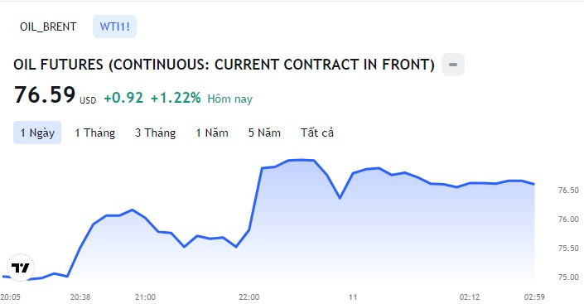The width and height of the screenshot is (584, 304).
Task: Switch to the OIL_BRENT tab
Action: (x=48, y=27)
